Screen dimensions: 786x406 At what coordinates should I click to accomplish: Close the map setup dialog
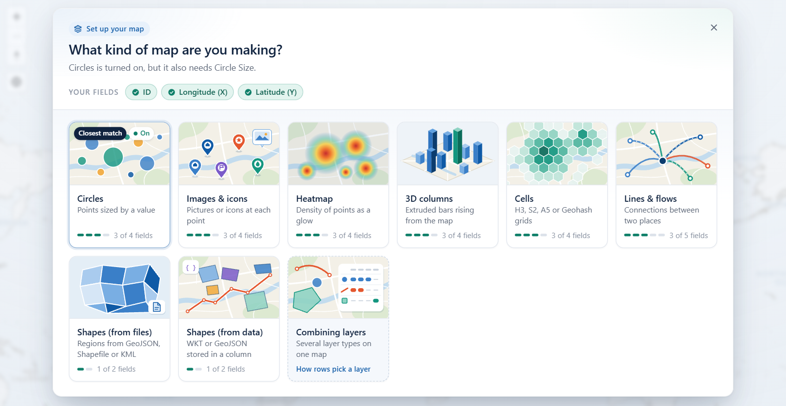pos(714,27)
